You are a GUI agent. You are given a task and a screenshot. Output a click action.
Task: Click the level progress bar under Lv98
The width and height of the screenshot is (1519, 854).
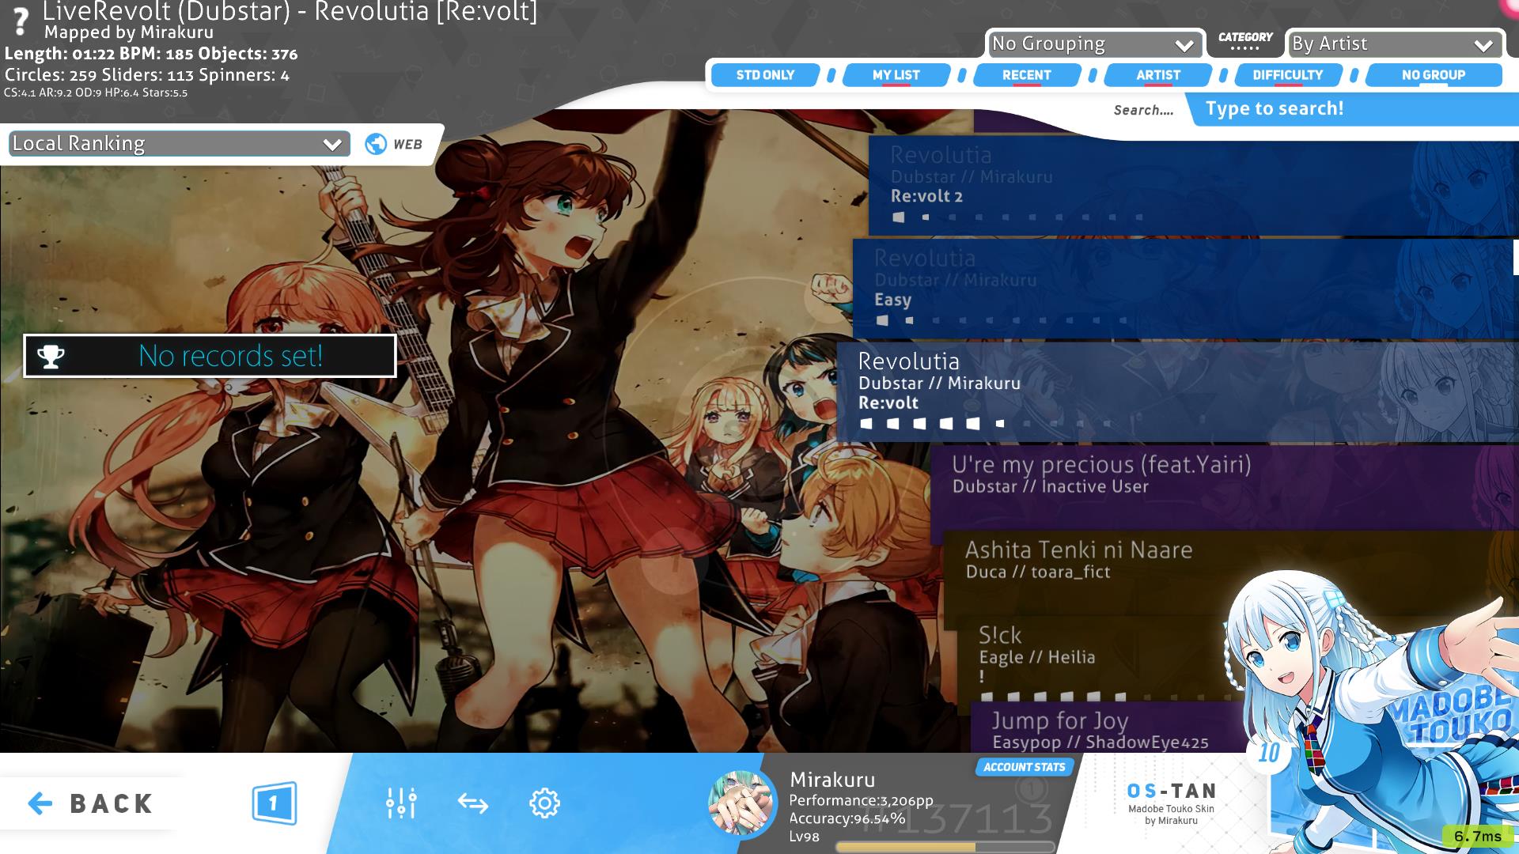[x=945, y=847]
